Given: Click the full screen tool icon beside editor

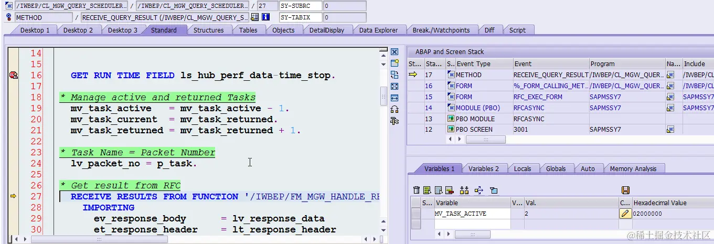Looking at the screenshot, I should 395,87.
